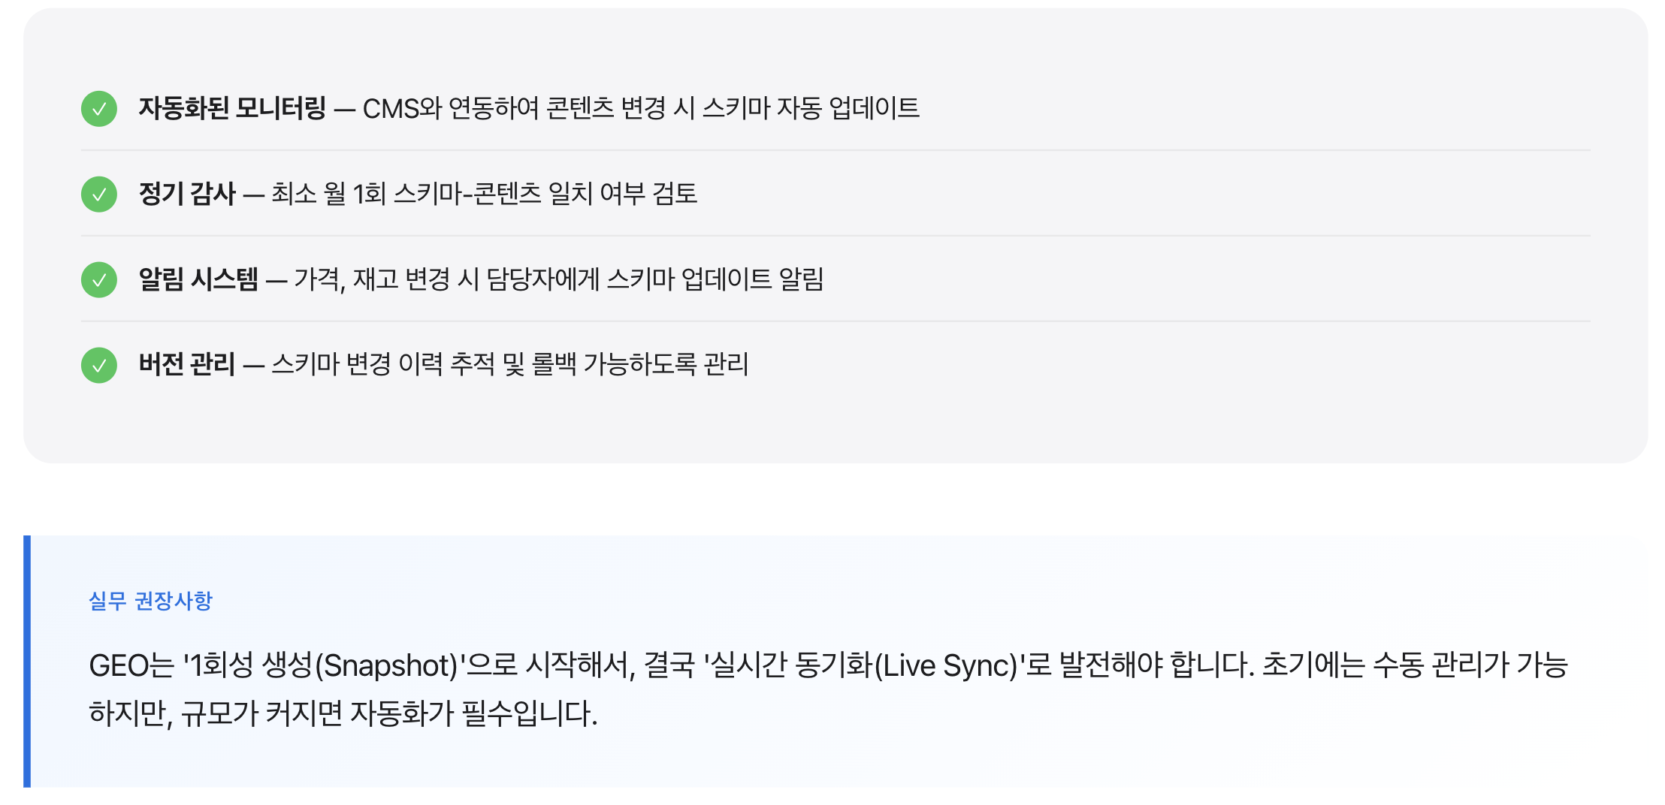Screen dimensions: 1665x805
Task: Select the bold 알림 시스템 heading
Action: tap(198, 280)
